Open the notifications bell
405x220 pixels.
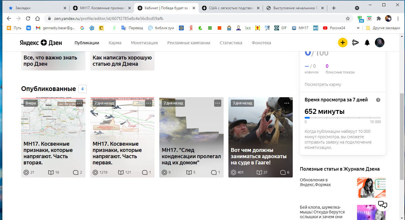(367, 43)
